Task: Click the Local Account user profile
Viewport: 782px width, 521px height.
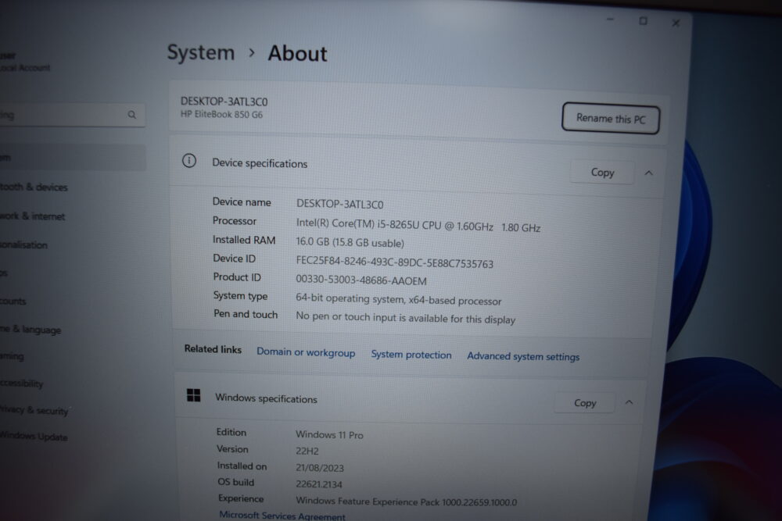Action: (25, 62)
